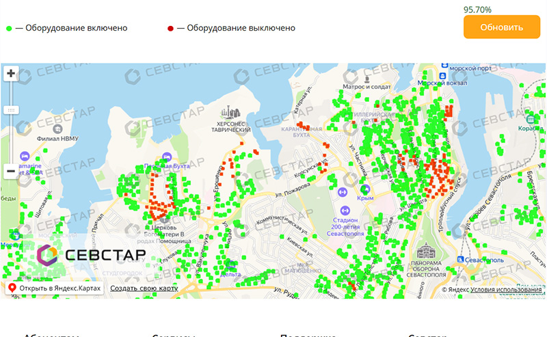Select the Морской вокзал ferry icon
This screenshot has height=337, width=547.
442,76
